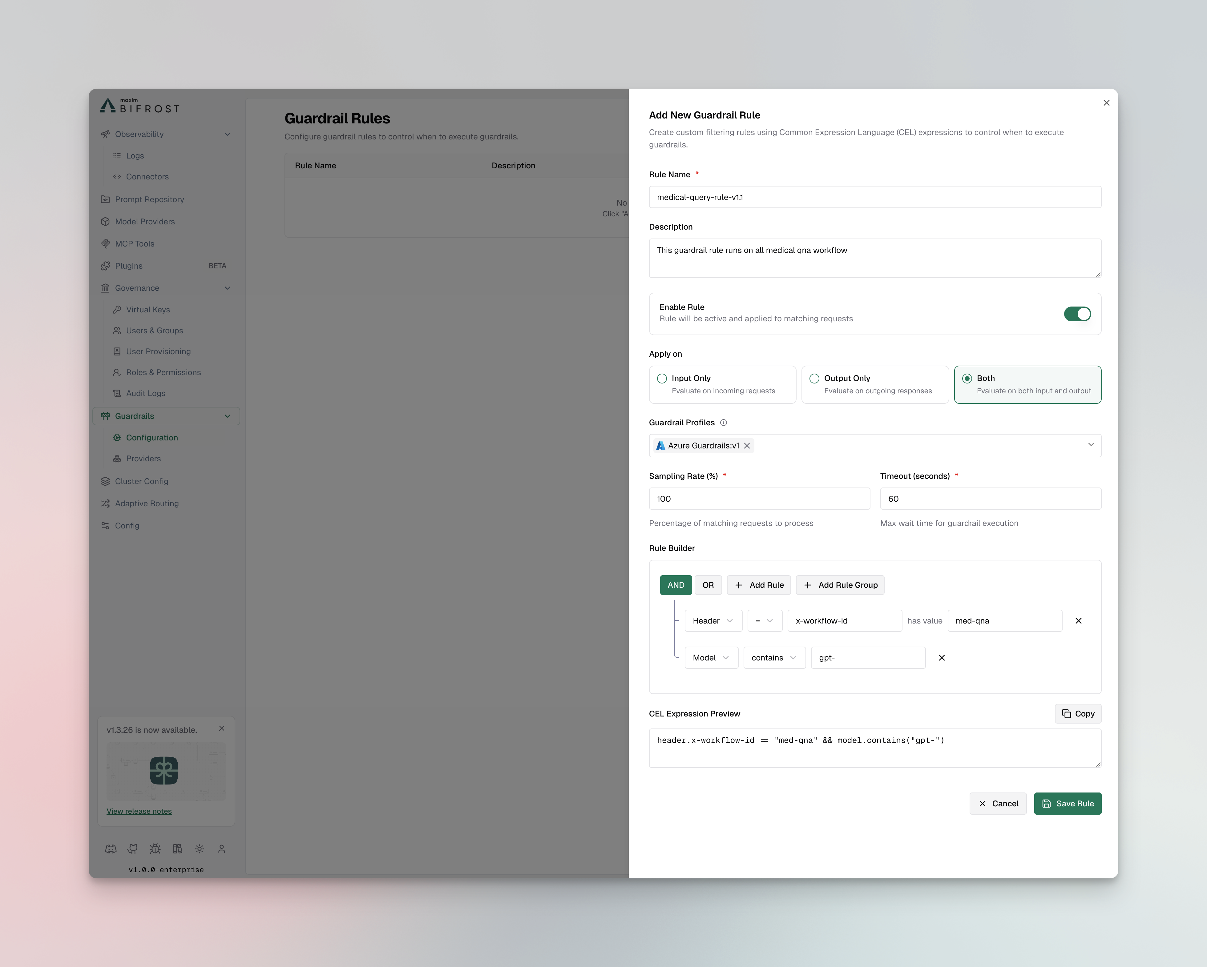
Task: Remove the Azure Guardrails:v1 profile chip
Action: [x=747, y=445]
